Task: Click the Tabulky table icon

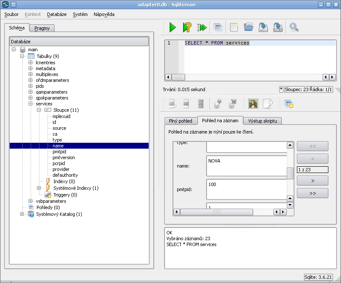Action: (31, 56)
